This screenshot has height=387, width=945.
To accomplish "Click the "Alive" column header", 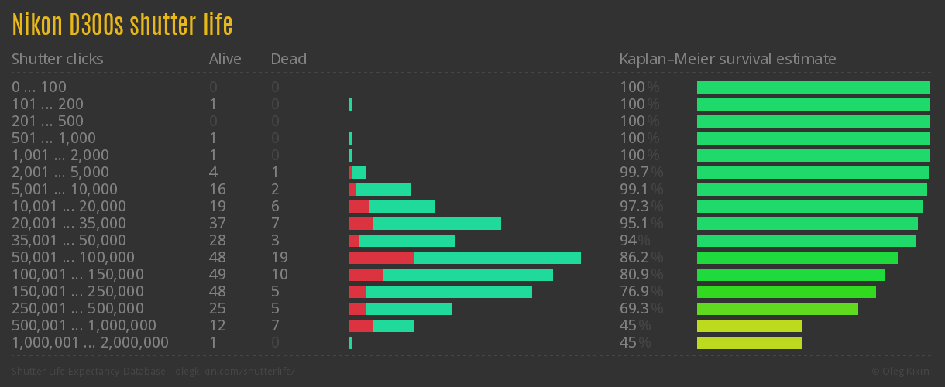I will pos(225,59).
